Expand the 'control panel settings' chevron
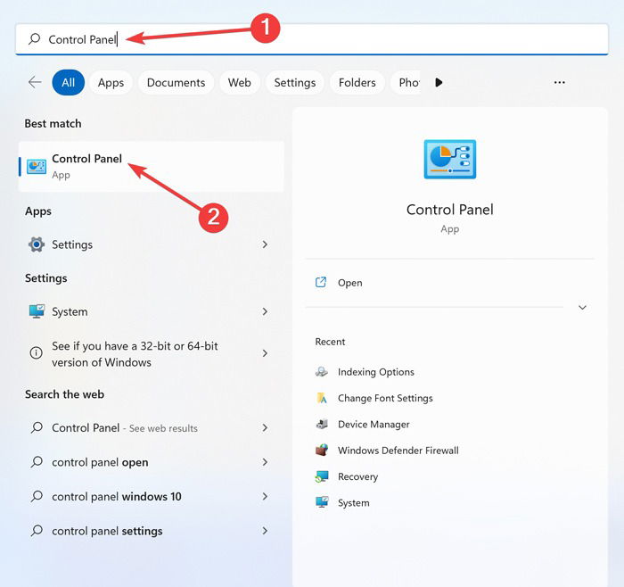 (x=265, y=531)
